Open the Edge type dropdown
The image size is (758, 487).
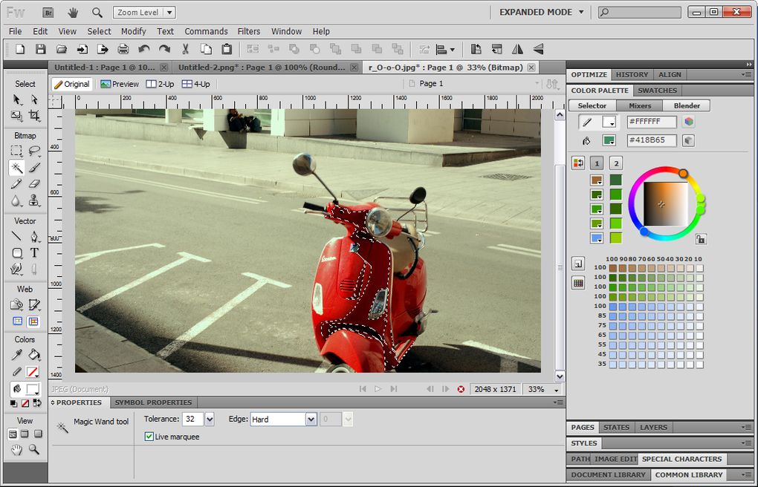click(311, 419)
